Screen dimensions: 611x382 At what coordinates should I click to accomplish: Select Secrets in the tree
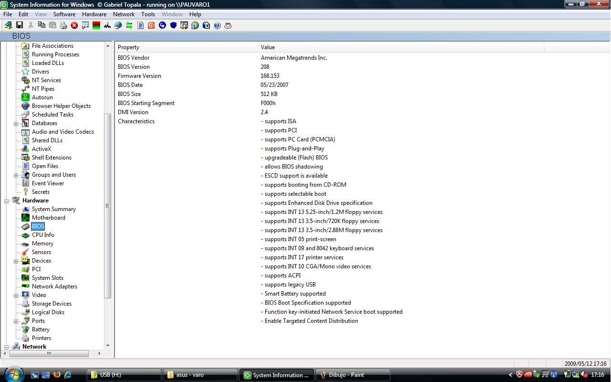tap(41, 192)
